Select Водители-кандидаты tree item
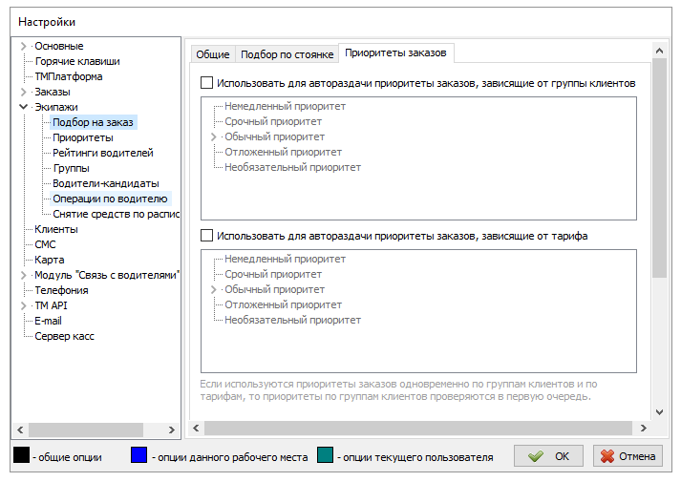 pyautogui.click(x=106, y=183)
